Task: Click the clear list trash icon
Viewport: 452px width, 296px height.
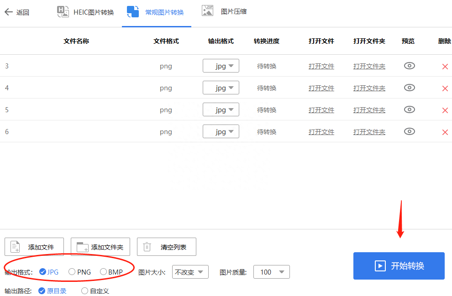Action: 147,247
